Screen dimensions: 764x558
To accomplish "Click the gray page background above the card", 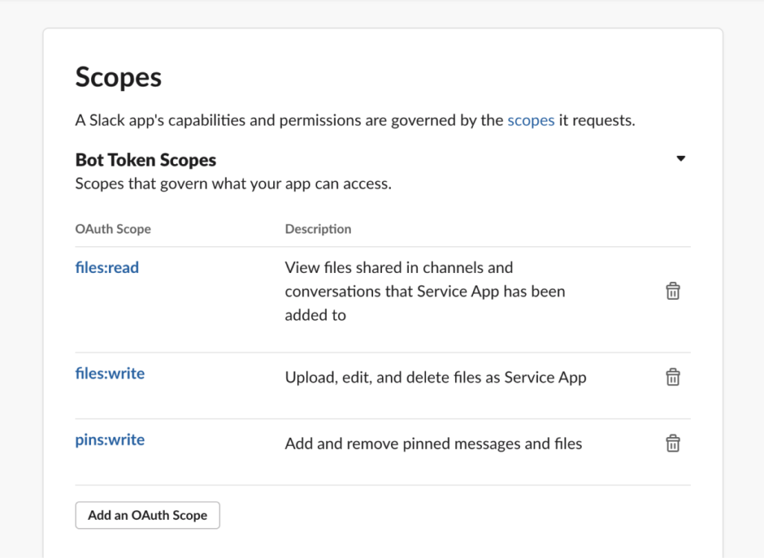I will [382, 13].
